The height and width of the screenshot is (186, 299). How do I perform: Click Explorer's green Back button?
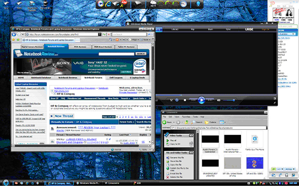coord(167,122)
